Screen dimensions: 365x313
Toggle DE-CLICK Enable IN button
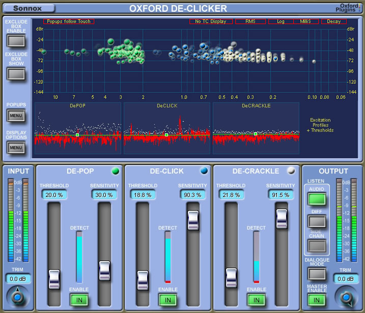click(x=168, y=300)
